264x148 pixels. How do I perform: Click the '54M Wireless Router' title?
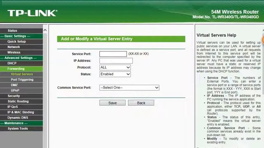(235, 12)
